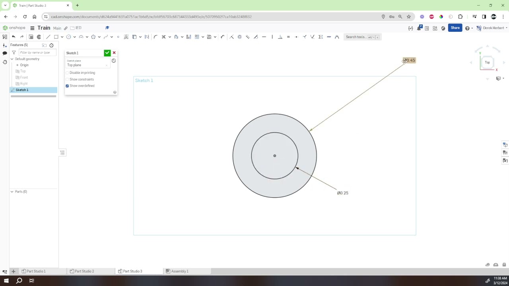
Task: Select the Spline sketch tool
Action: click(x=106, y=37)
